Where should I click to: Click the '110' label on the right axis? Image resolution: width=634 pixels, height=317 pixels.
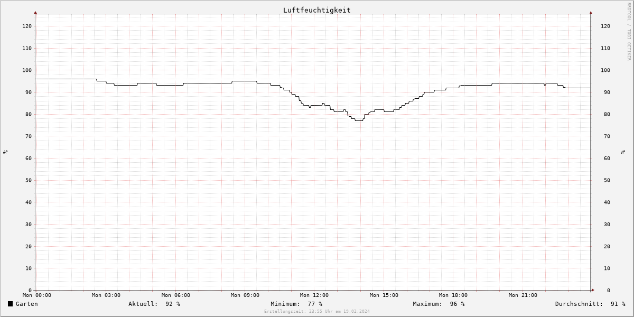click(605, 48)
